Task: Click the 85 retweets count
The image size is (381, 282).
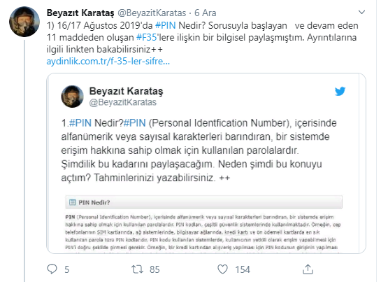Action: pos(154,269)
